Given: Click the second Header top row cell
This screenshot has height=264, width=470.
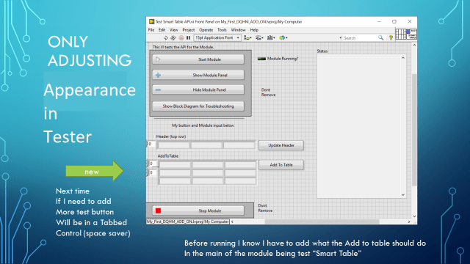Looking at the screenshot, I should pyautogui.click(x=206, y=145).
